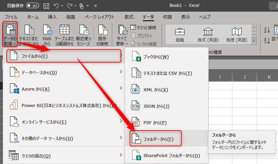Switch to the 校閲 tab
This screenshot has width=278, height=164.
click(x=167, y=17)
